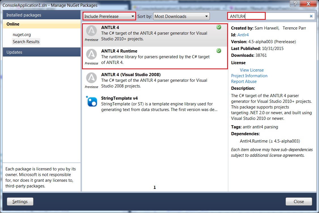Click the Prerelease label under Visual Studio 2008 icon
Viewport: 319px width, 213px height.
[x=92, y=87]
